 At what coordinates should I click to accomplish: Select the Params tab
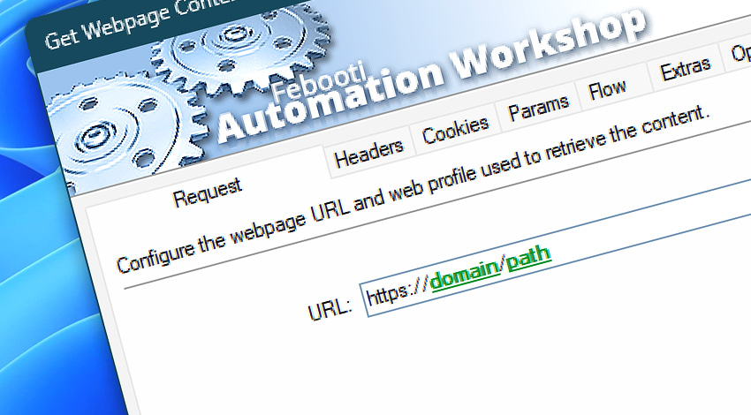click(x=538, y=108)
